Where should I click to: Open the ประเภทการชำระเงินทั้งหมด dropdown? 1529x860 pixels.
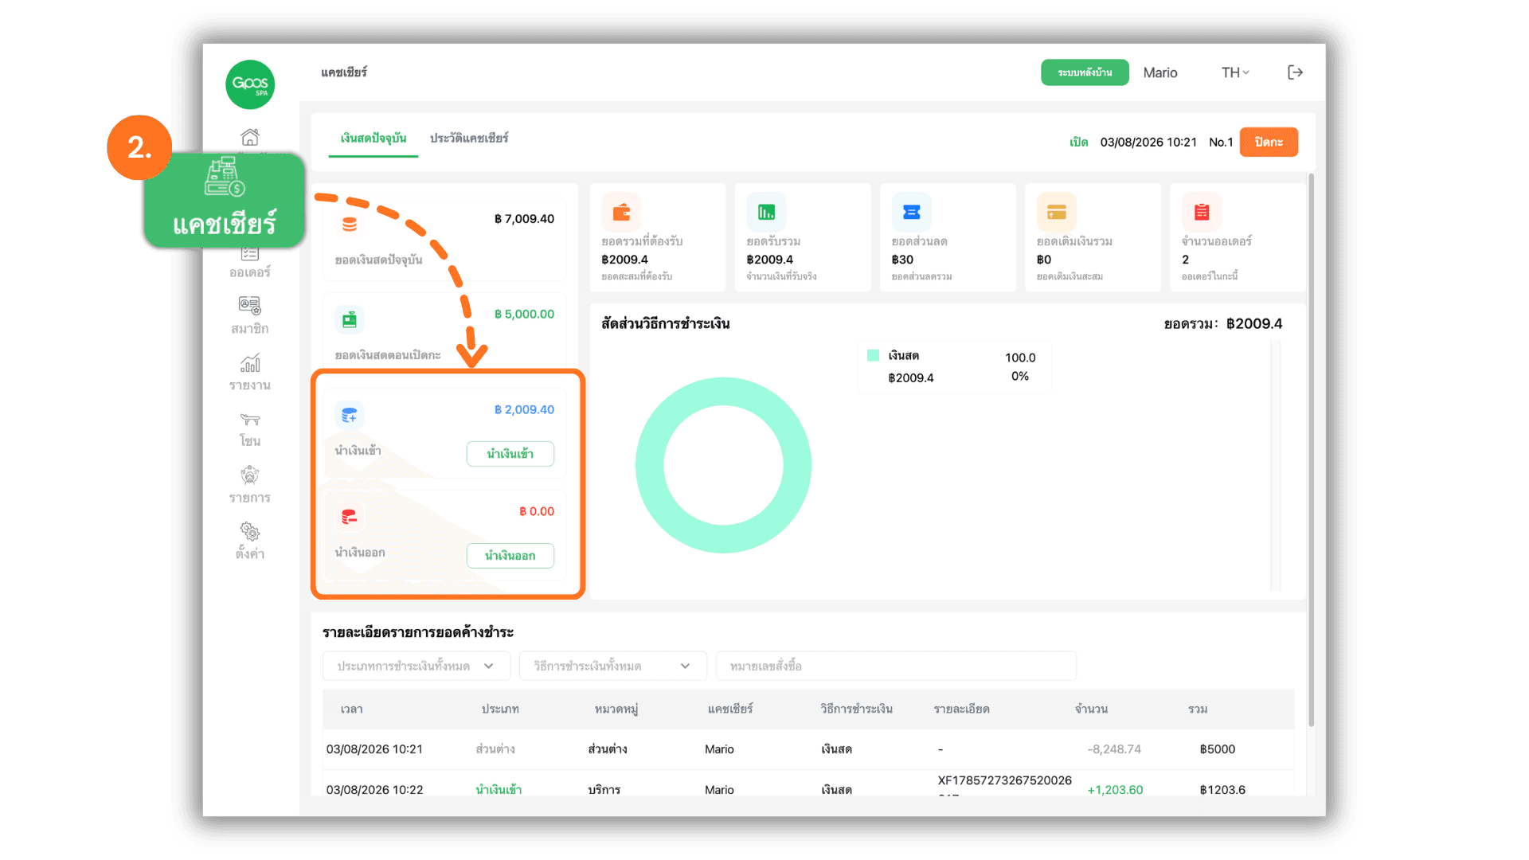pos(416,666)
